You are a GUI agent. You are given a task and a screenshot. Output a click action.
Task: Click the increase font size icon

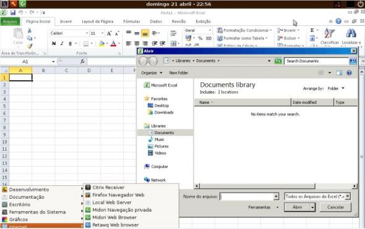pos(109,33)
